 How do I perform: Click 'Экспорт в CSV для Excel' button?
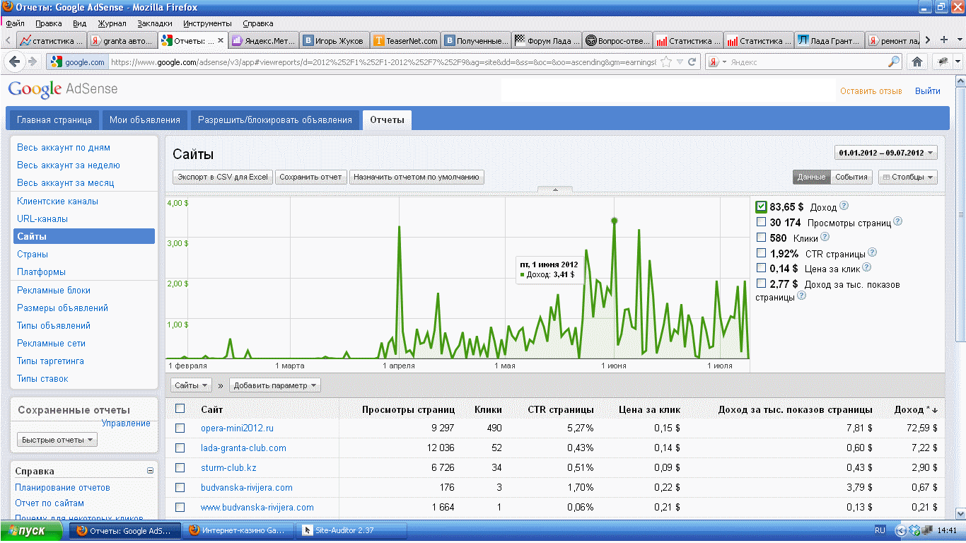pyautogui.click(x=223, y=177)
